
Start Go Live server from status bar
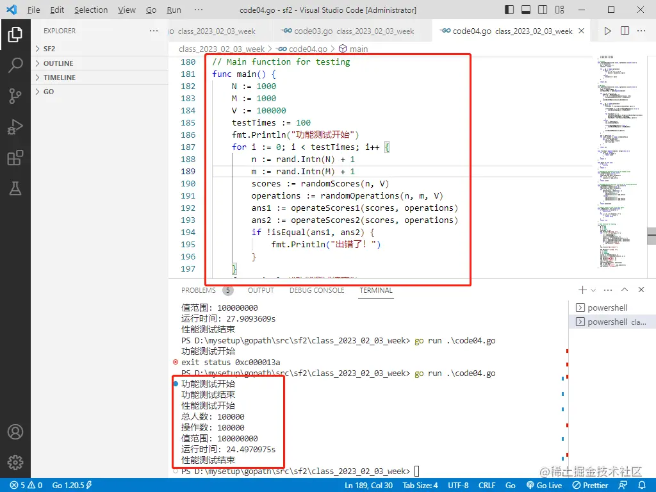[544, 486]
